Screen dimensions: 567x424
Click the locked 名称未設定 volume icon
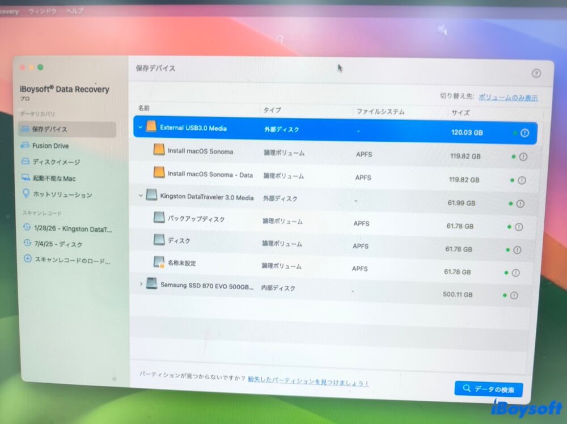159,262
